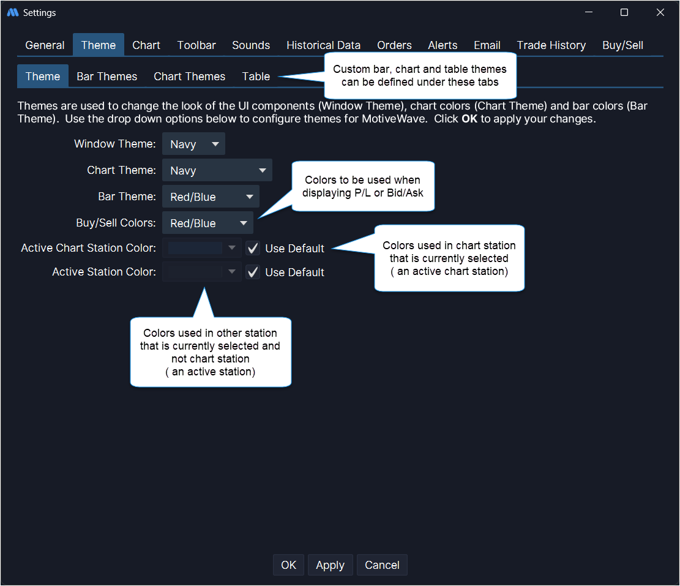Toggle Use Default for Active Chart Station Color
This screenshot has width=680, height=586.
point(253,249)
